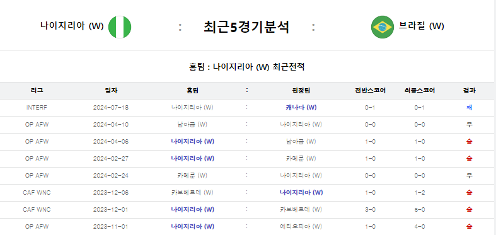
Task: Click the 최근5경기분석 title
Action: pos(246,27)
